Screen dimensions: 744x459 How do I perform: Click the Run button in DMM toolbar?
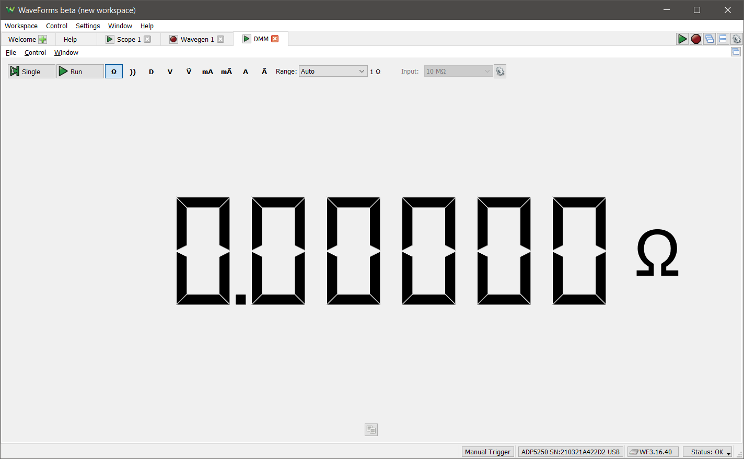(80, 72)
